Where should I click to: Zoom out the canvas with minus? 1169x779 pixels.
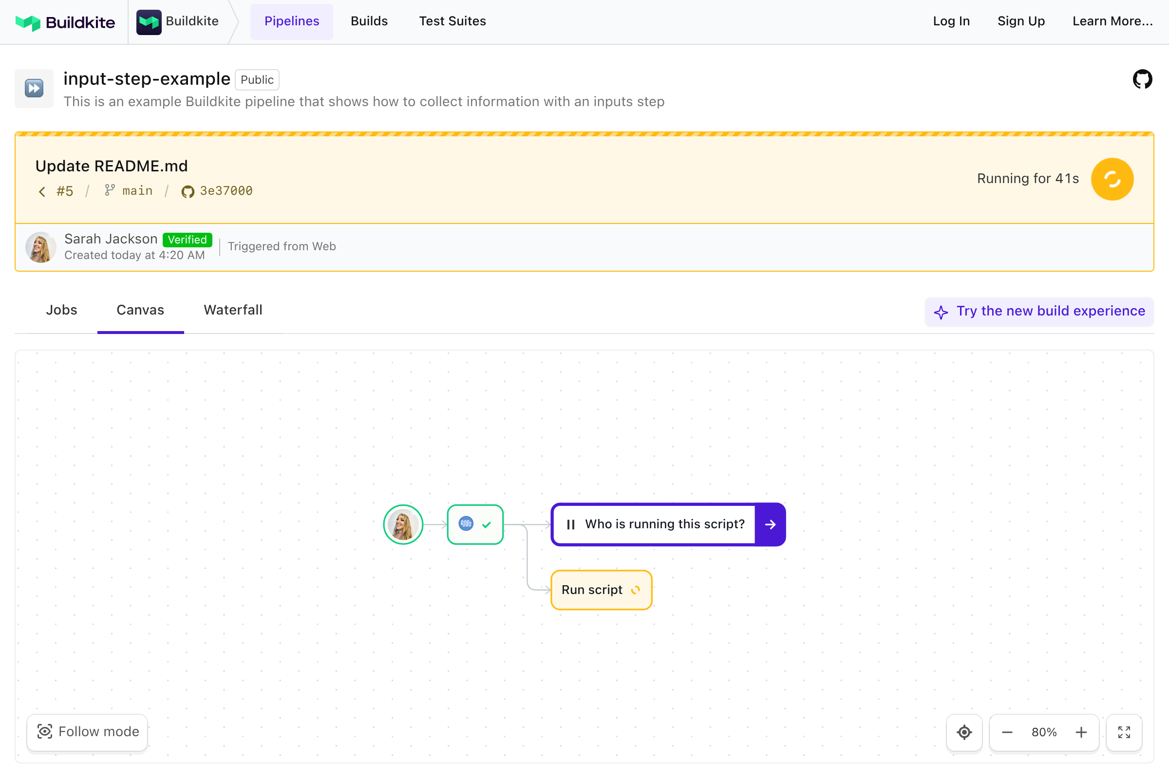click(x=1007, y=732)
